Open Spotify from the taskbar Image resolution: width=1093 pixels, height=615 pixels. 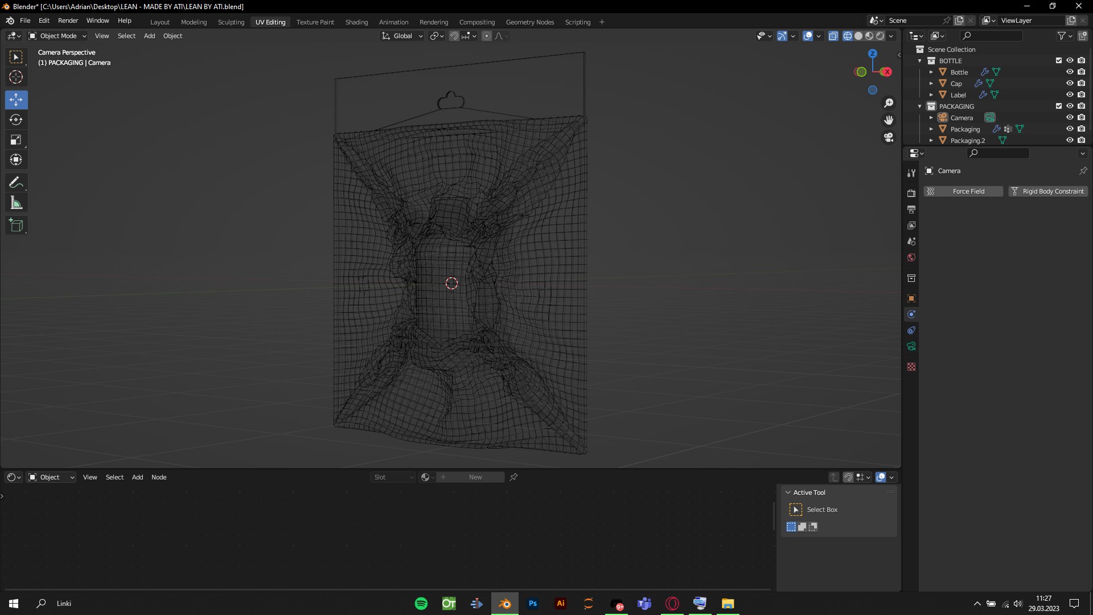(x=421, y=604)
